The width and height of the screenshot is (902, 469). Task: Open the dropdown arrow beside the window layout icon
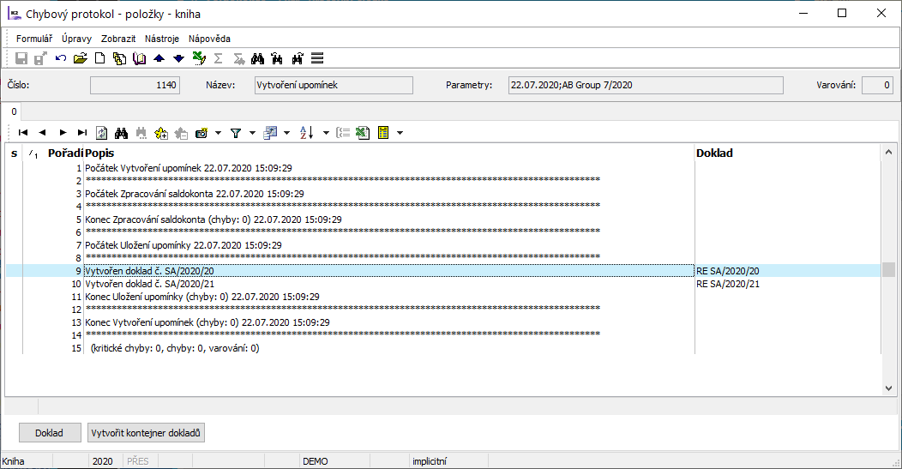click(286, 133)
